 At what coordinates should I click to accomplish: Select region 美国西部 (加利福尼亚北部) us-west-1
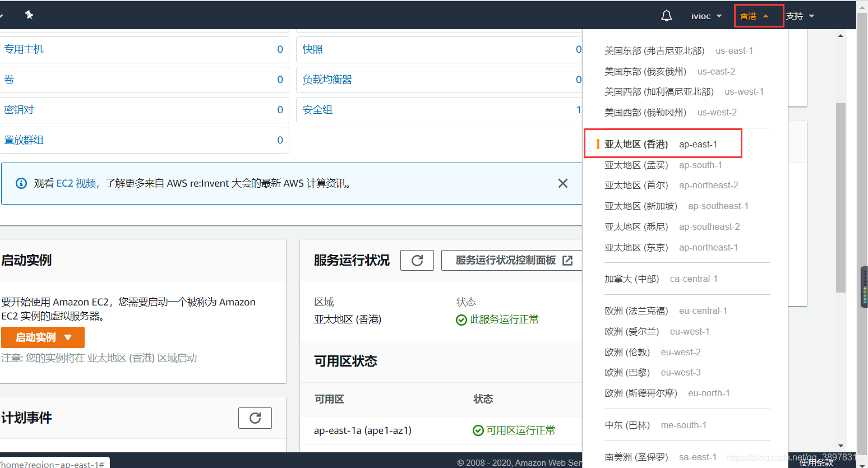[684, 91]
